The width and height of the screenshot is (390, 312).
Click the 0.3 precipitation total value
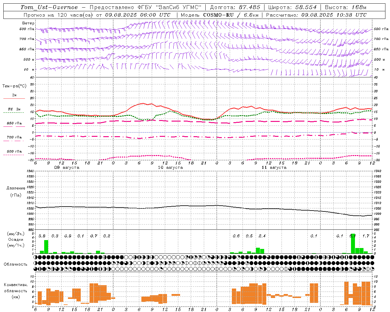[55, 236]
